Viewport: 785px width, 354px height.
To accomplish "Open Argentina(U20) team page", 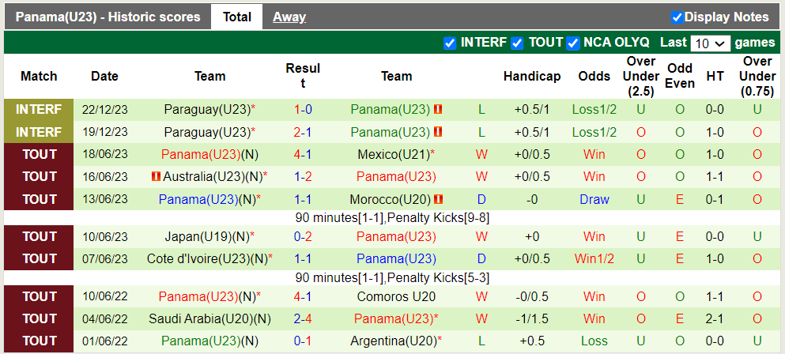I will [x=394, y=341].
